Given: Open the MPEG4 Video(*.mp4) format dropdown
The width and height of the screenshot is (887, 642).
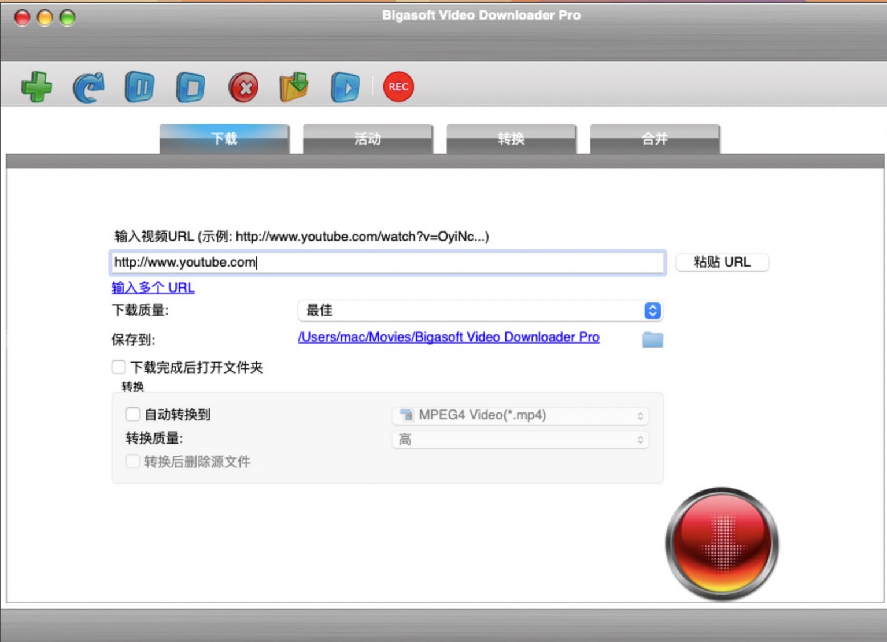Looking at the screenshot, I should [520, 415].
